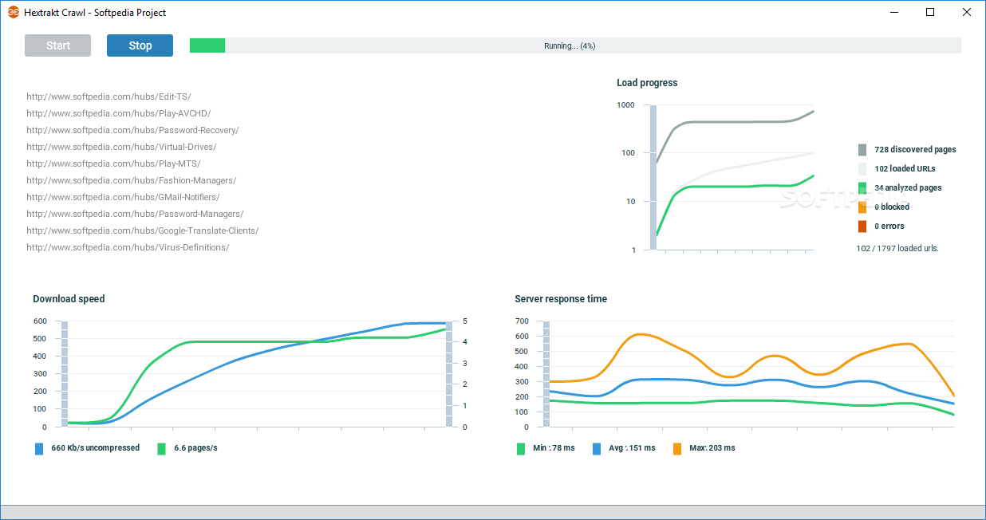
Task: Maximize the Hextrakt Crawl window
Action: [x=930, y=12]
